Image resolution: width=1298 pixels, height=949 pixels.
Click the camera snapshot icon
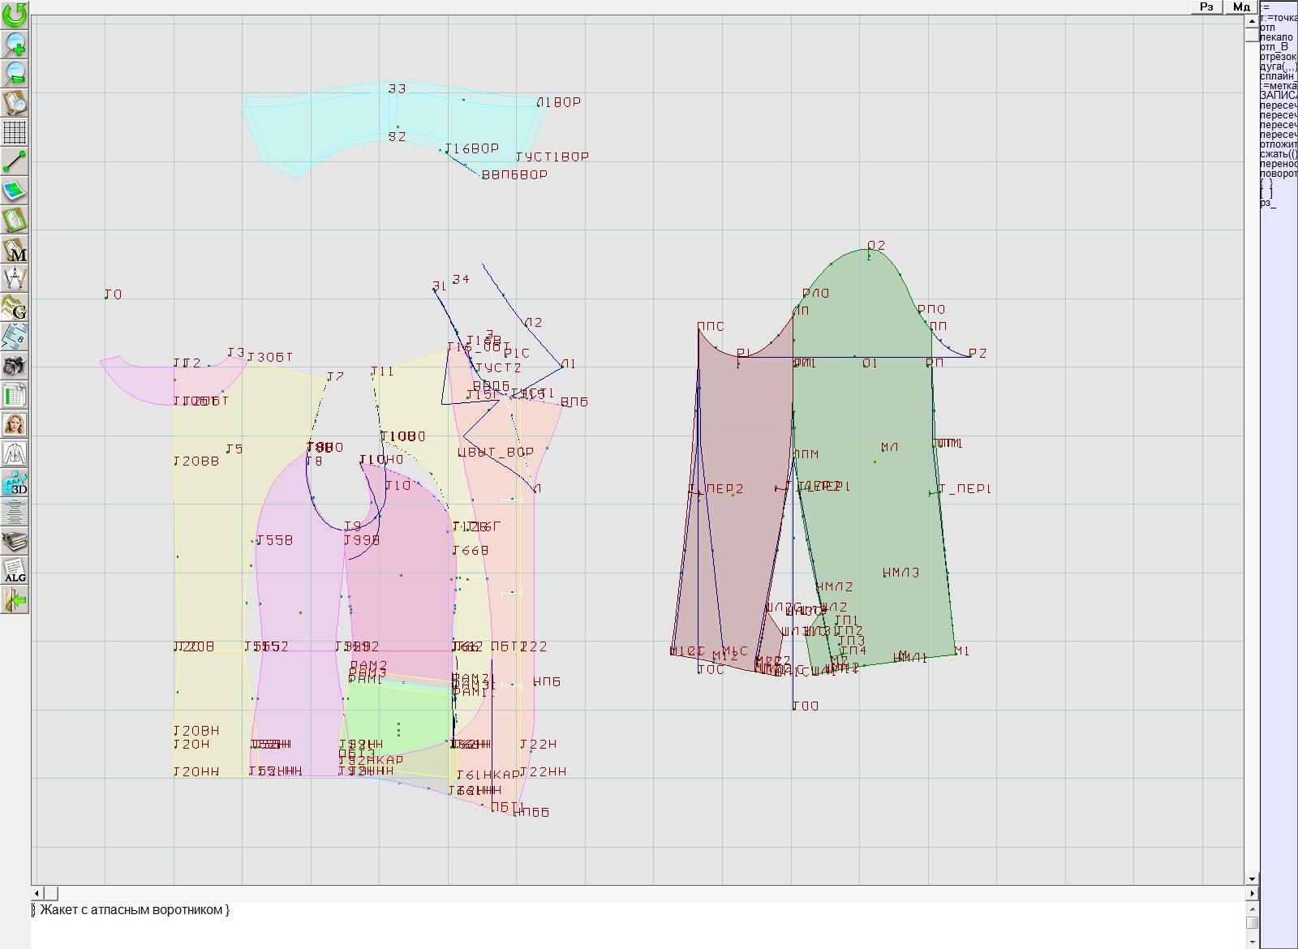(15, 366)
